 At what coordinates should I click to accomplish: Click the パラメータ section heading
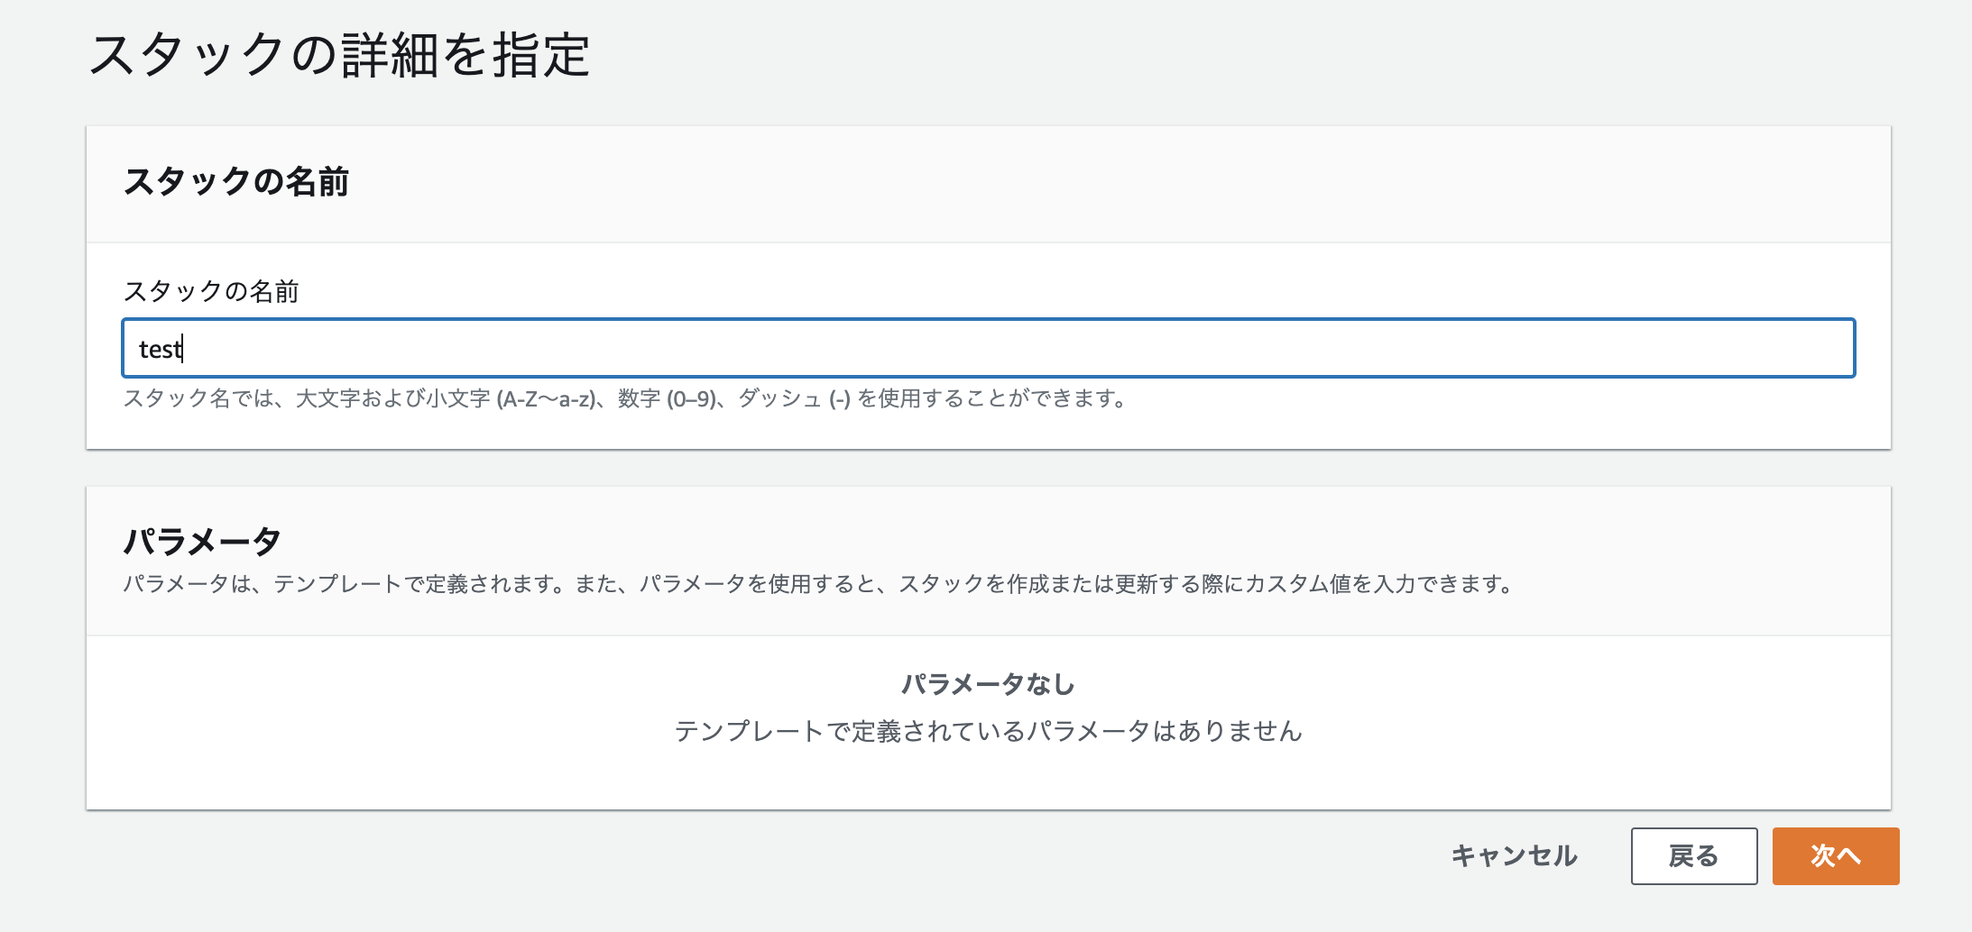click(x=203, y=541)
